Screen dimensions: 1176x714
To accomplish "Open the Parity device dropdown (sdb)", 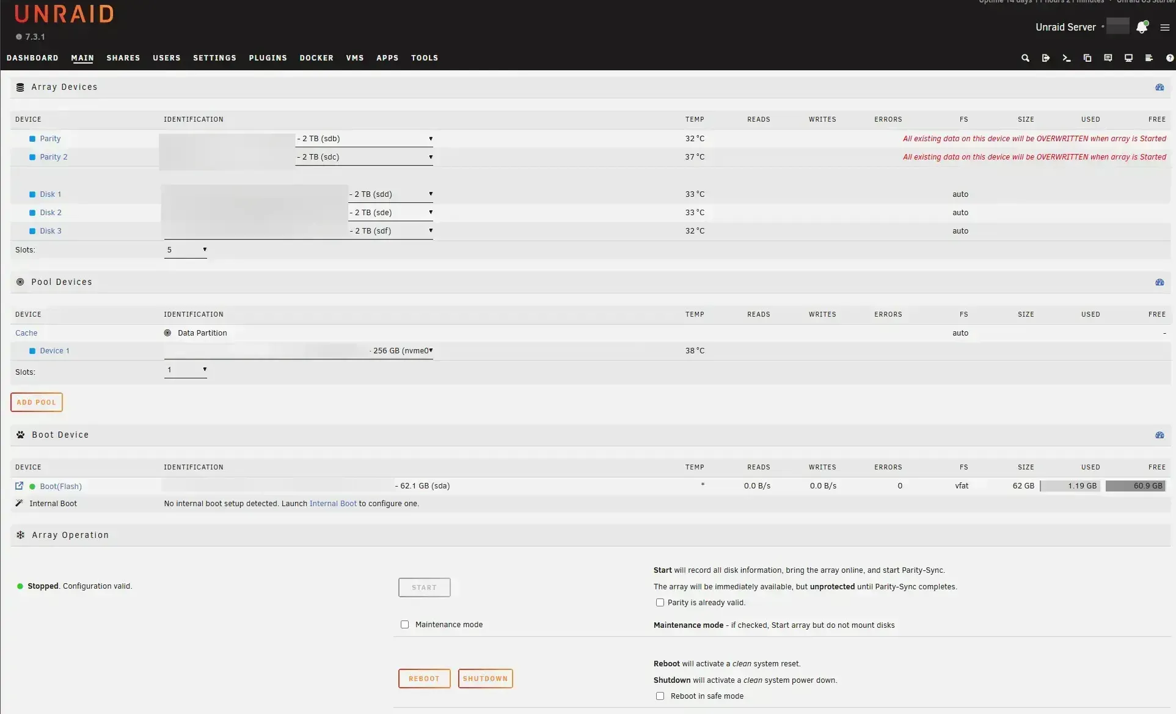I will coord(364,139).
